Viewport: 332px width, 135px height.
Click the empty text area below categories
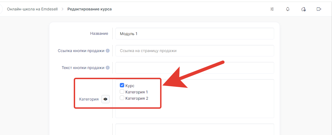(x=195, y=129)
